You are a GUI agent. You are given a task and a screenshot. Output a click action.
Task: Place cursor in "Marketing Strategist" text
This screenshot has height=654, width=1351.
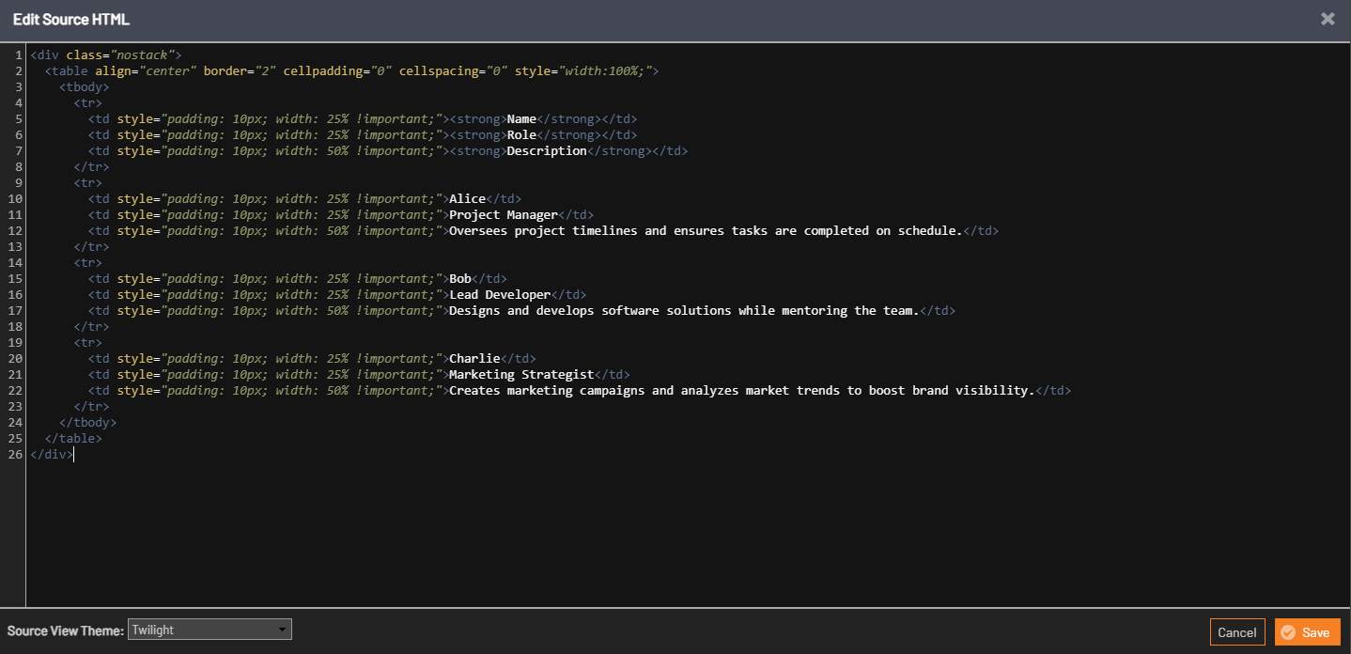click(x=521, y=375)
